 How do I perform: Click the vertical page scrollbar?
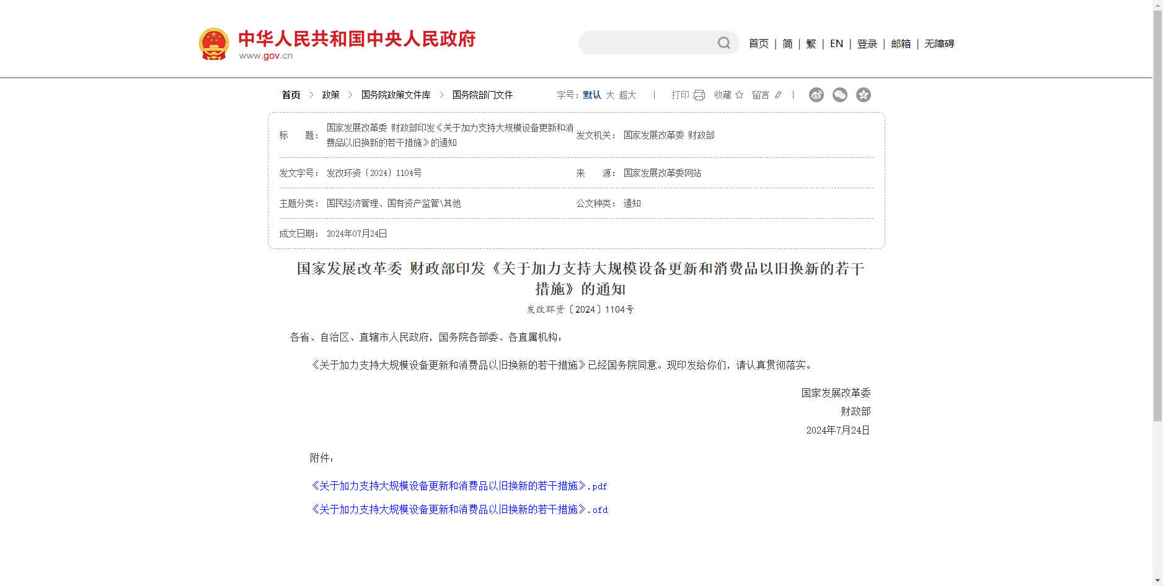click(1157, 248)
